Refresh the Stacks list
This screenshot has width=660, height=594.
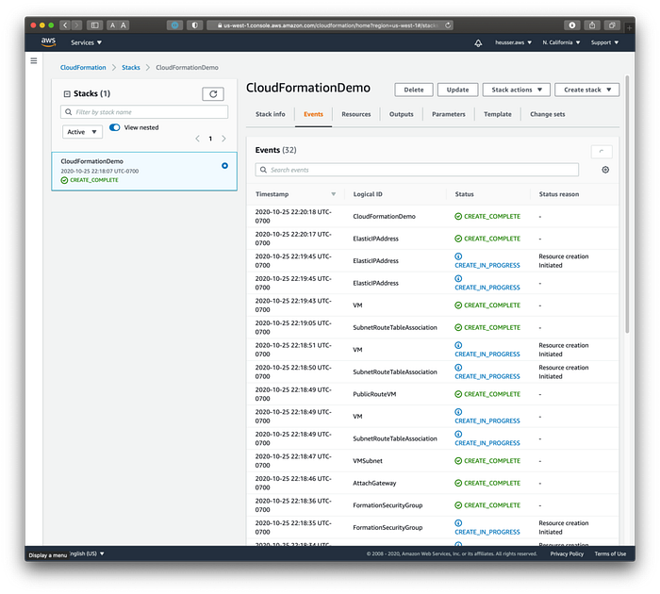coord(213,94)
